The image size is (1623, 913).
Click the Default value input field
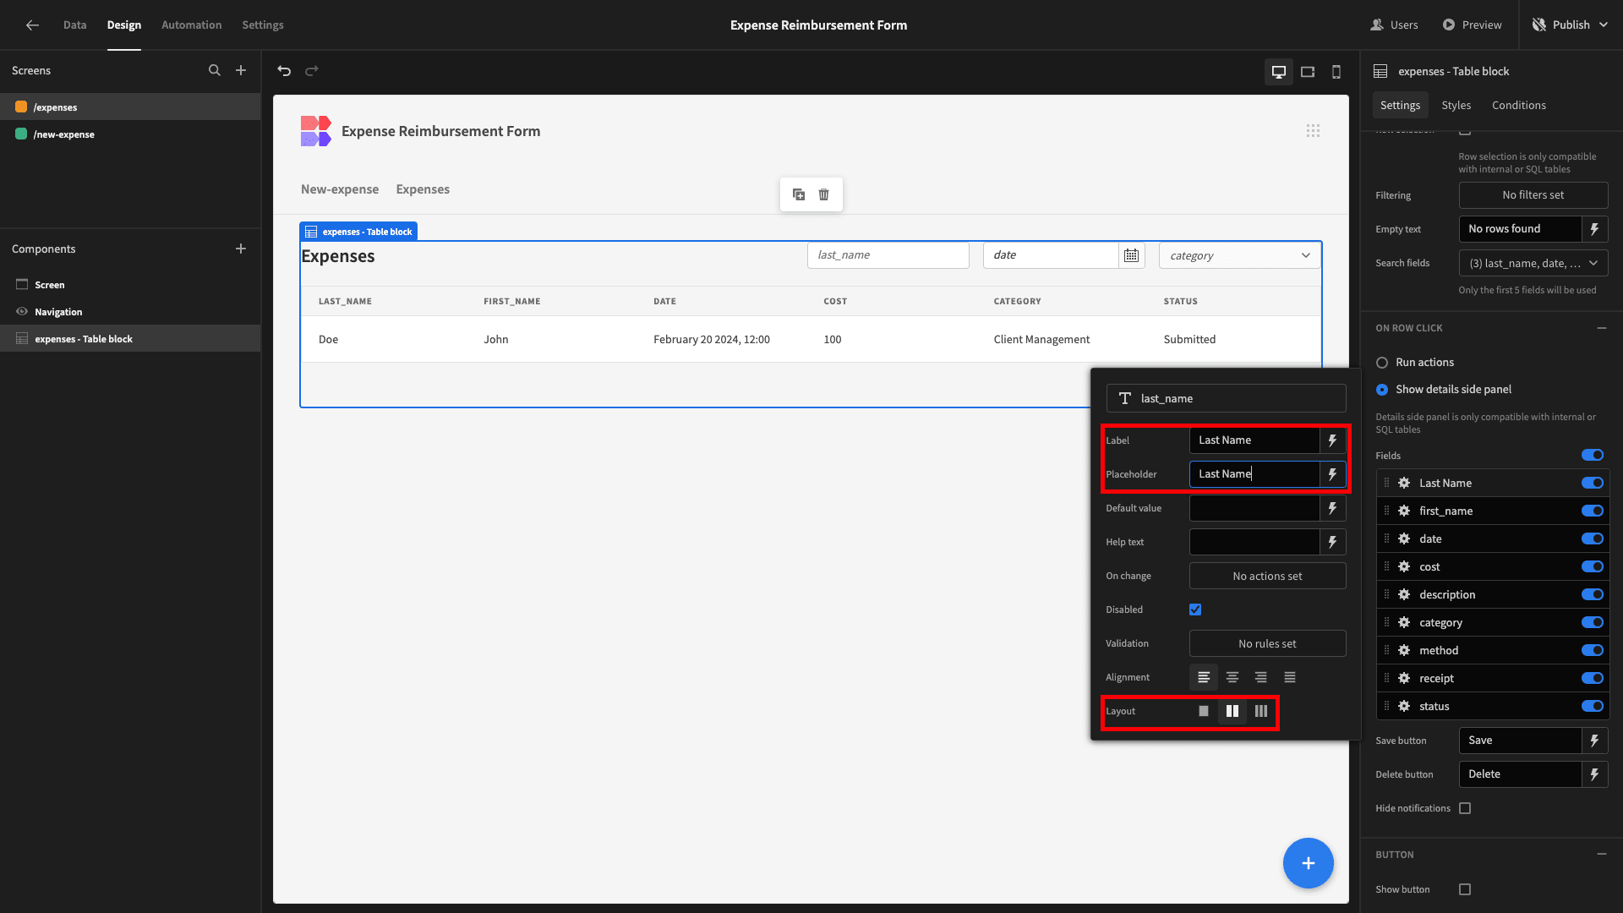coord(1254,508)
